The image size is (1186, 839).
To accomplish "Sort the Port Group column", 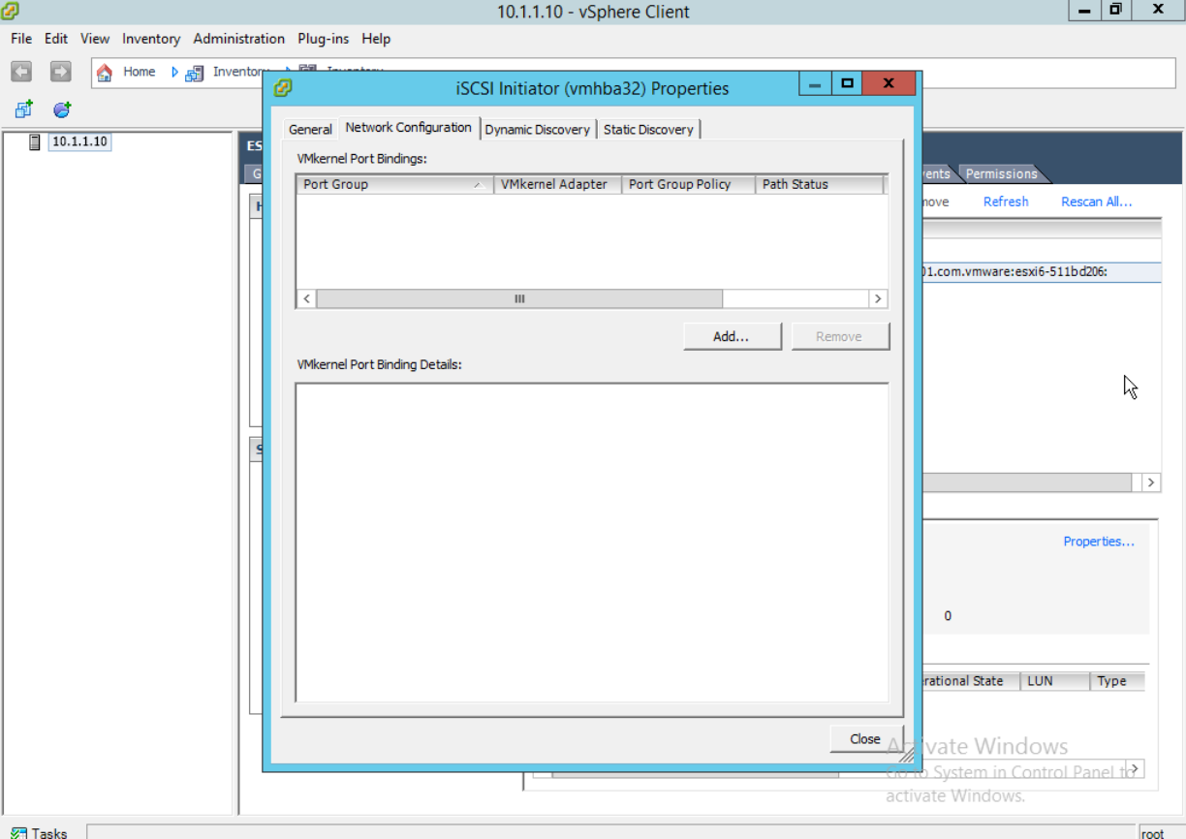I will point(392,184).
